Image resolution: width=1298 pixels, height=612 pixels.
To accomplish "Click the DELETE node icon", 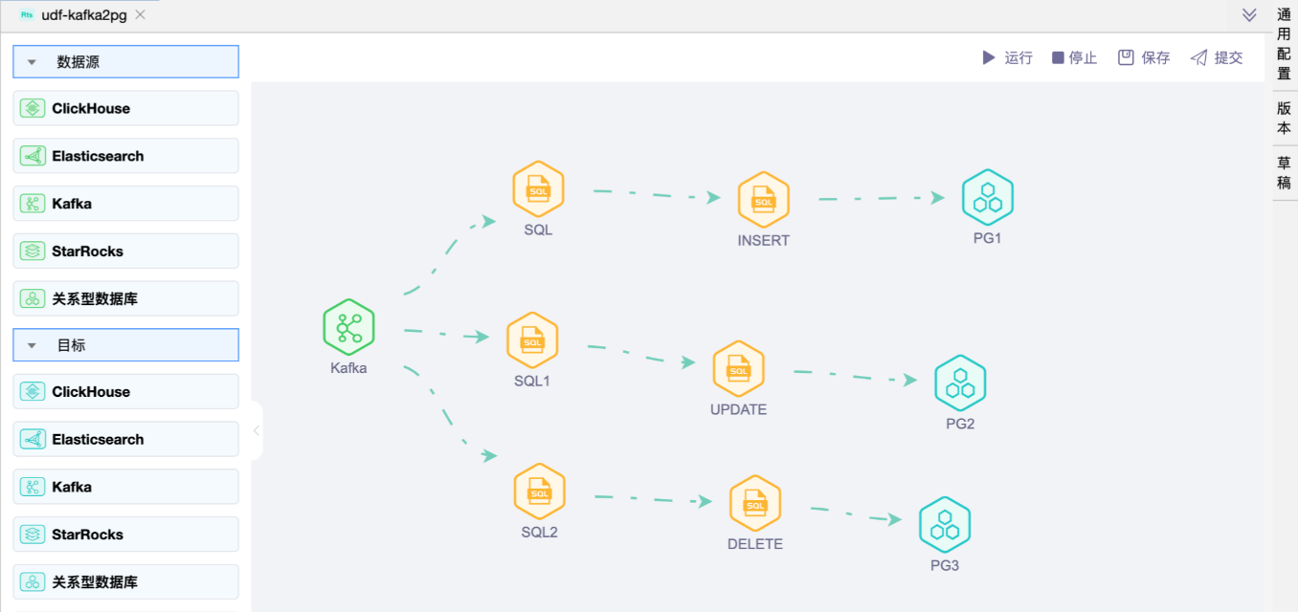I will [x=754, y=504].
